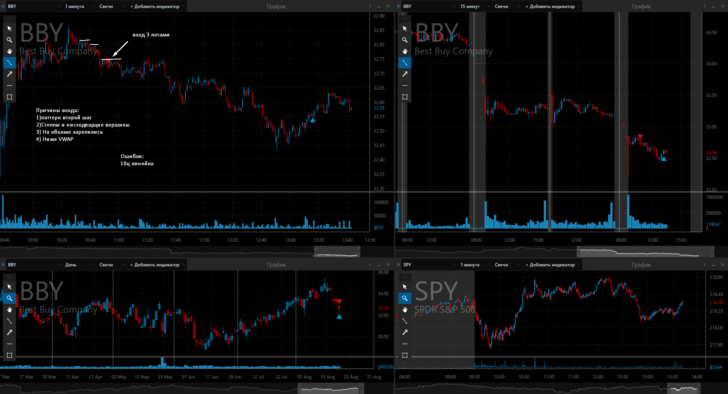
Task: Select the pointer tool in BBY День chart
Action: coord(10,287)
